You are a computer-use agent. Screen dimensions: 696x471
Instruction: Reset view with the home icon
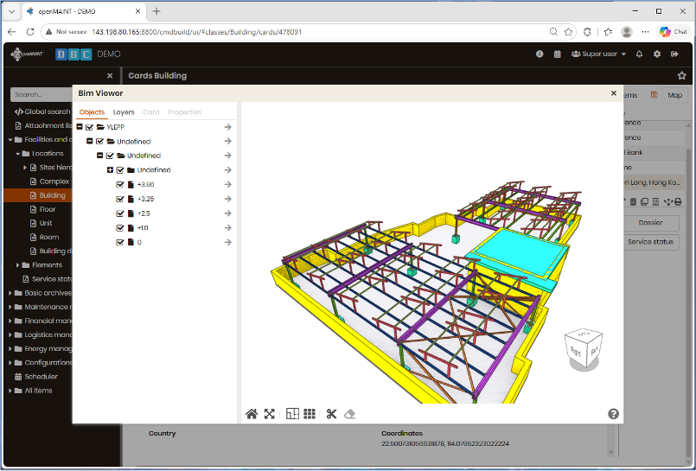(252, 414)
